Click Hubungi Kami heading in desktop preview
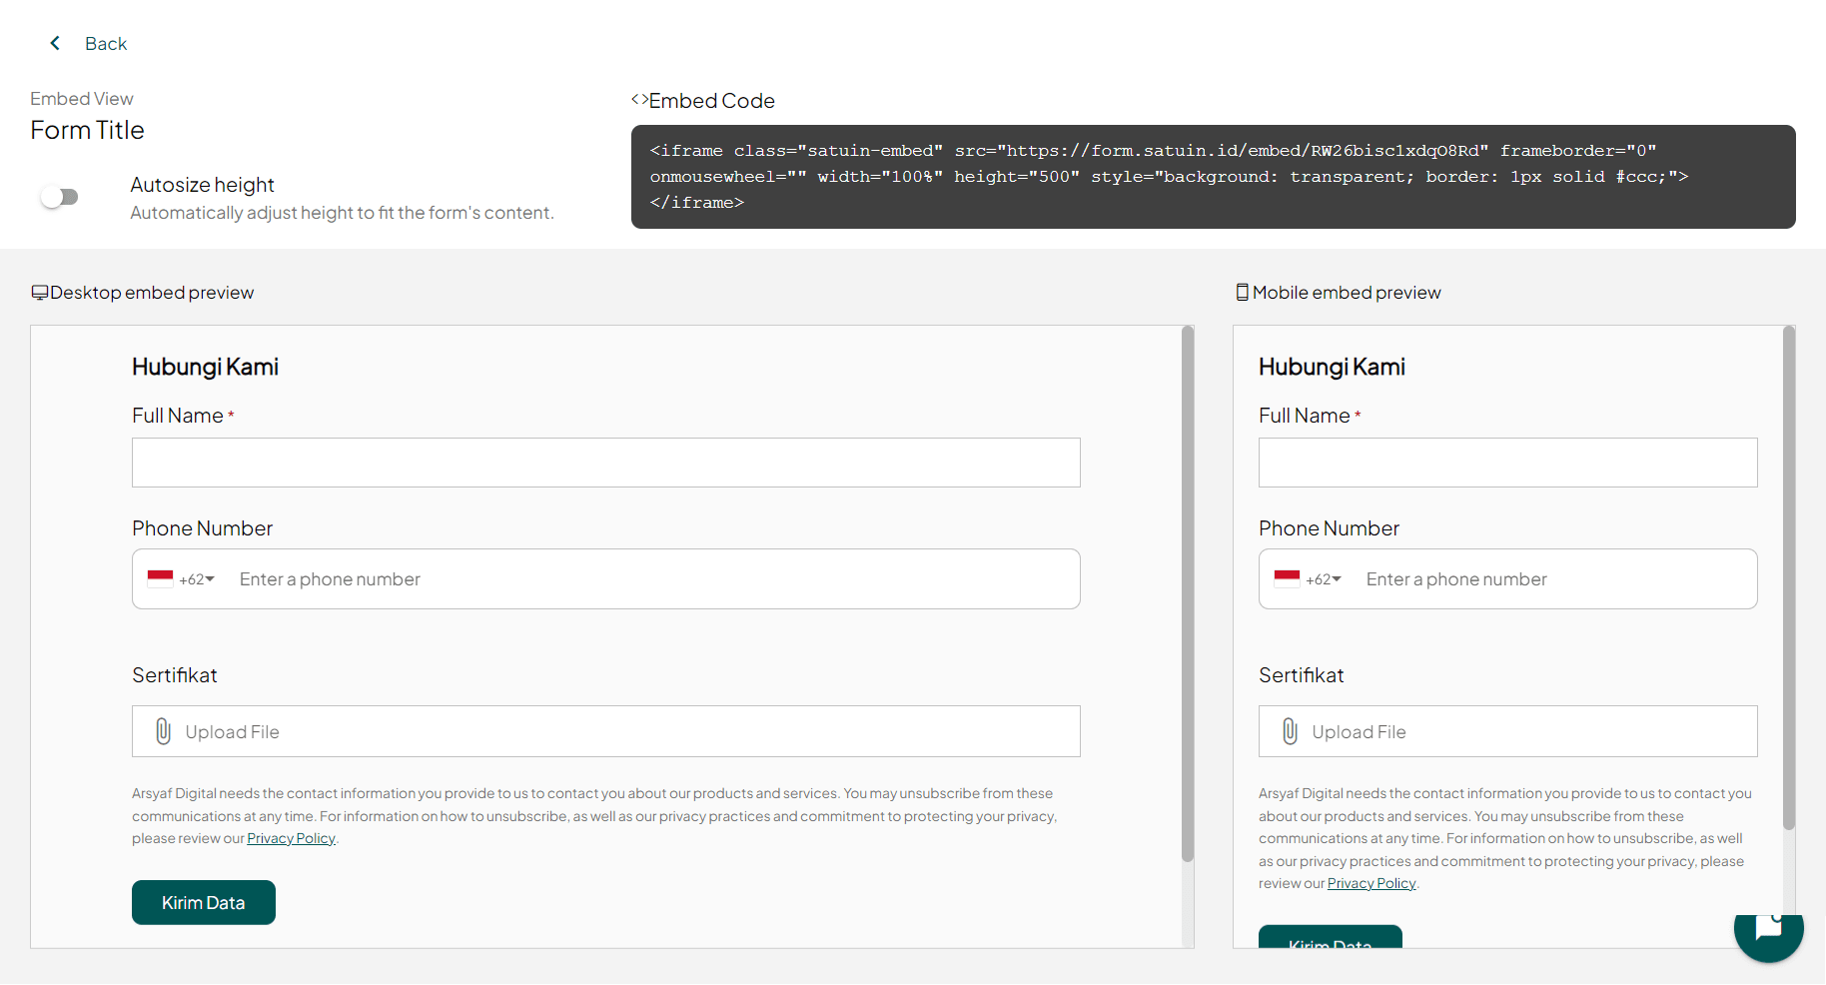1826x985 pixels. [x=205, y=368]
